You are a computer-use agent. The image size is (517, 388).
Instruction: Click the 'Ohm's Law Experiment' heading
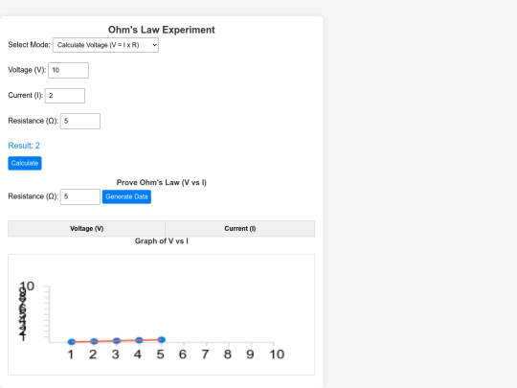[162, 30]
